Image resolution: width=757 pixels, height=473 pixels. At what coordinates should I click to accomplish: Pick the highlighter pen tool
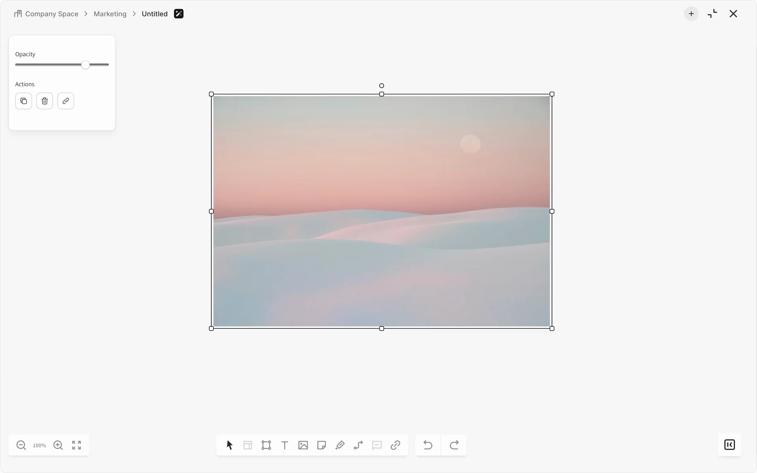[340, 445]
